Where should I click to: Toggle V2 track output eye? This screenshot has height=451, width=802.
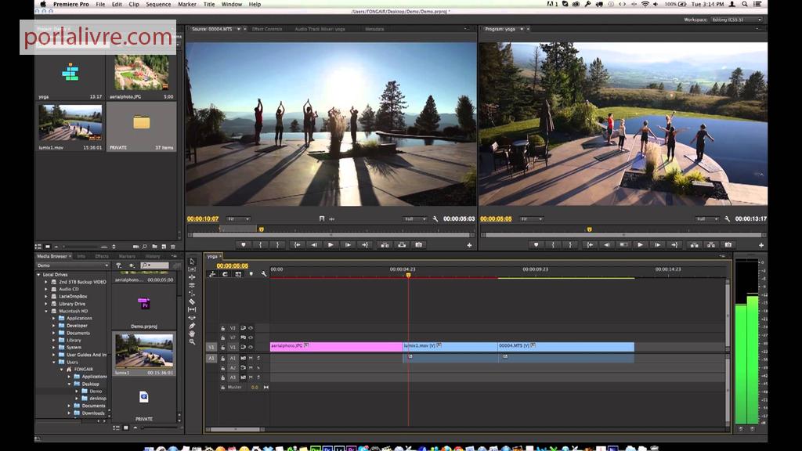click(251, 337)
